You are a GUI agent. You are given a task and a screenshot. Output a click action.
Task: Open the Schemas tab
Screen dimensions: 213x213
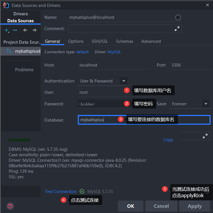click(124, 41)
